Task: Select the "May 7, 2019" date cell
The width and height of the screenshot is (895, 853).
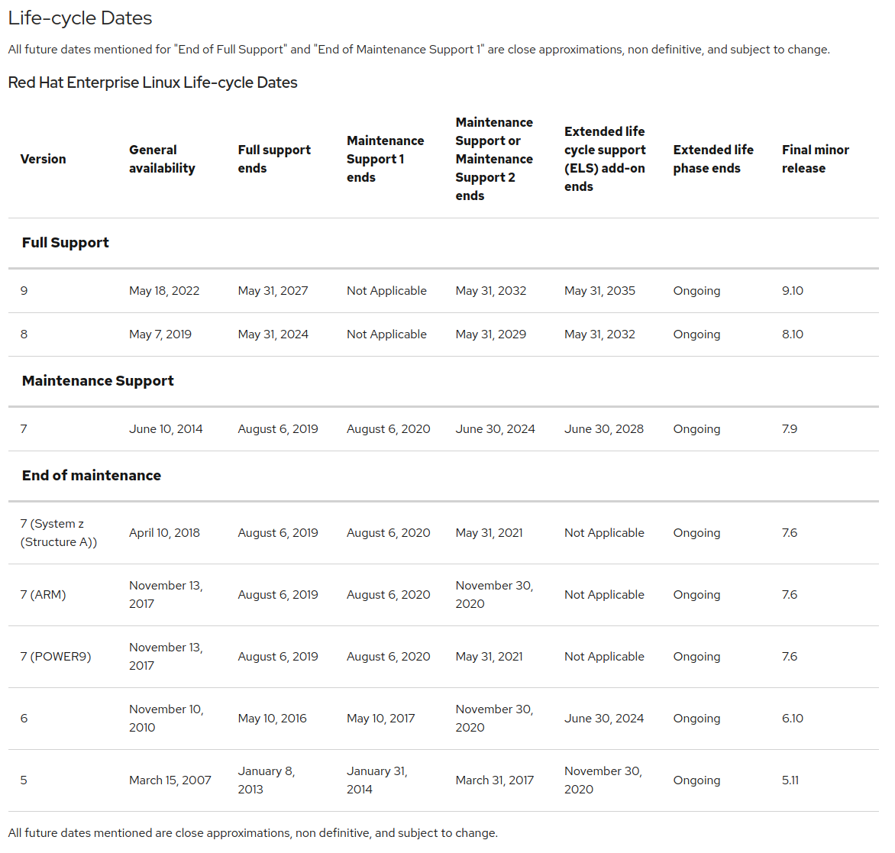Action: 160,334
